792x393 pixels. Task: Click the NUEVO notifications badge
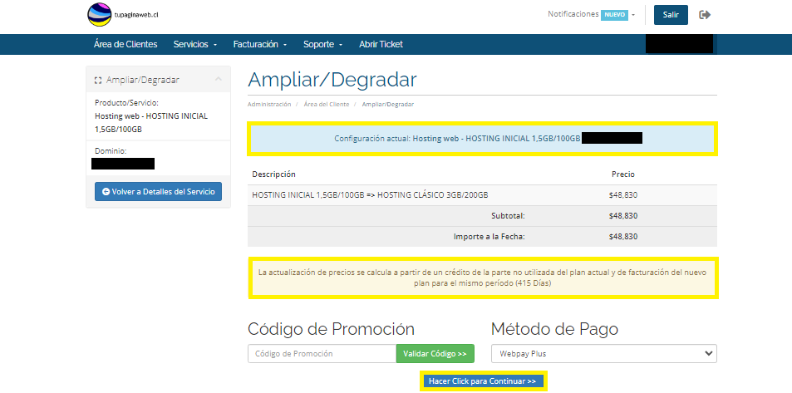pyautogui.click(x=614, y=15)
